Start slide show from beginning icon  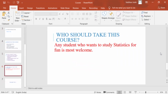click(x=18, y=2)
